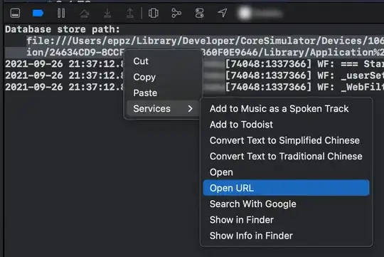Select Show Info in Finder
Image resolution: width=384 pixels, height=257 pixels.
[x=287, y=236]
